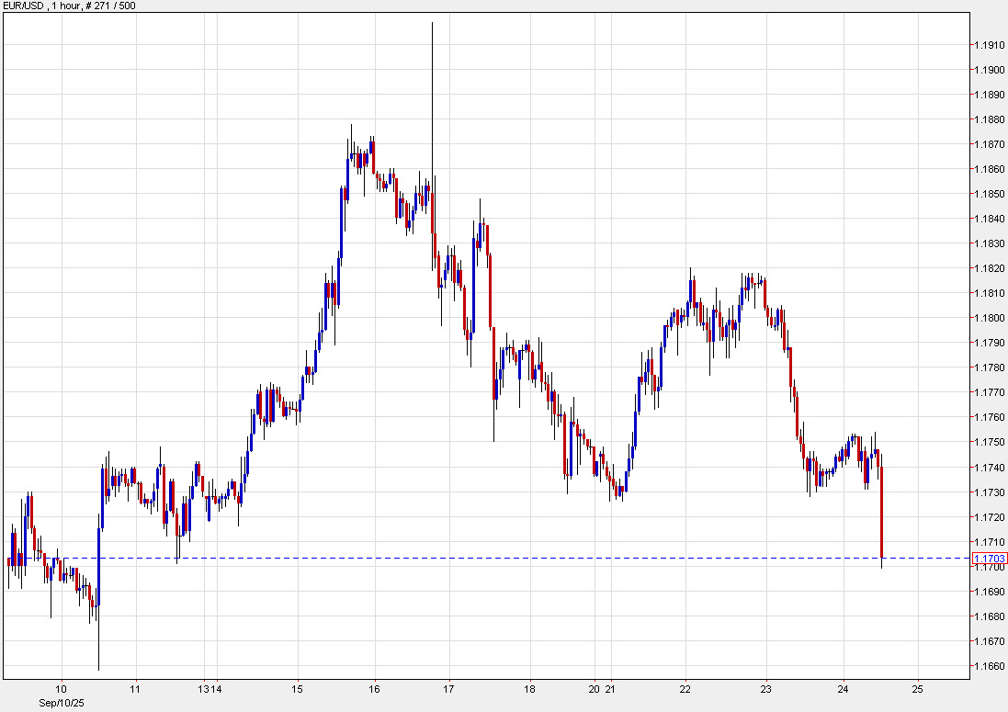The image size is (1008, 712).
Task: Select the red 1.1703 current price tag
Action: click(992, 558)
